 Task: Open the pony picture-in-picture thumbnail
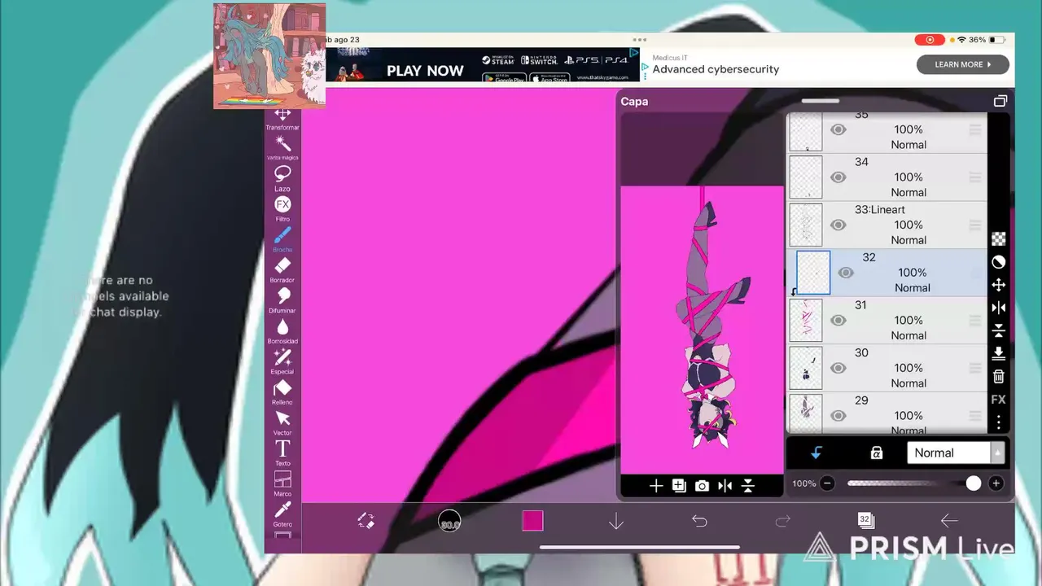pyautogui.click(x=269, y=56)
